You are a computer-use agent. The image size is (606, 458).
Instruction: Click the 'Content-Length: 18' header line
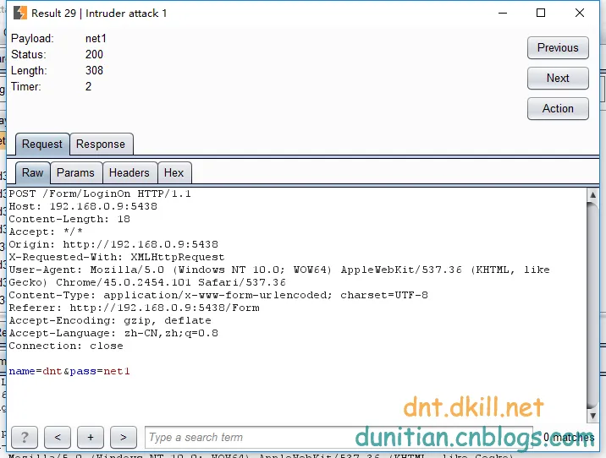(69, 219)
